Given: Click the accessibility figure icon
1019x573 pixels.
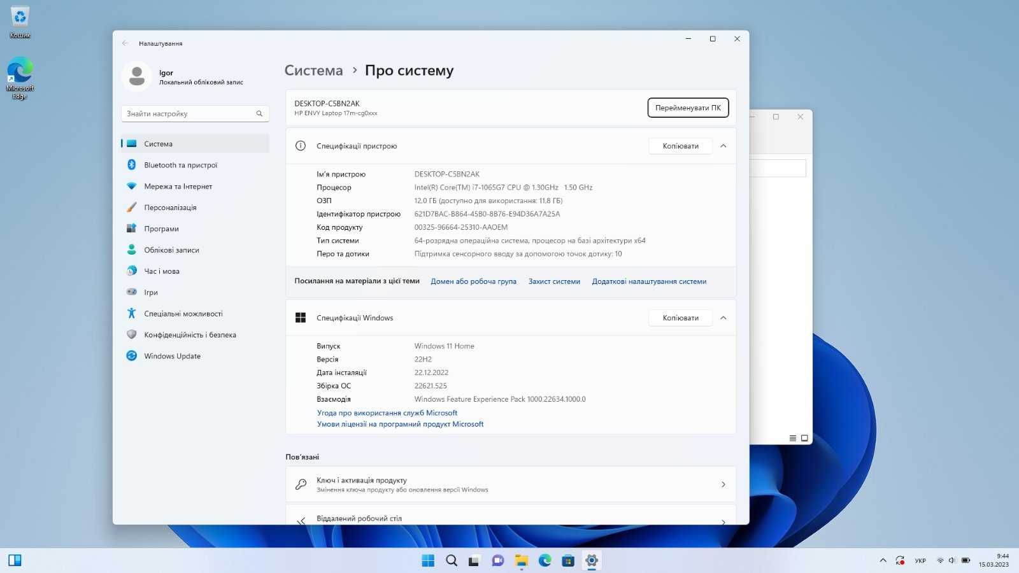Looking at the screenshot, I should point(132,313).
